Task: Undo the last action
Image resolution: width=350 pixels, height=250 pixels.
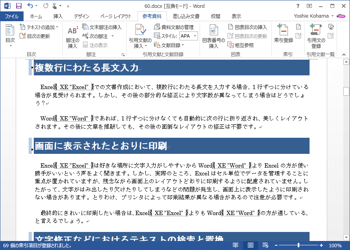Action: pos(30,6)
